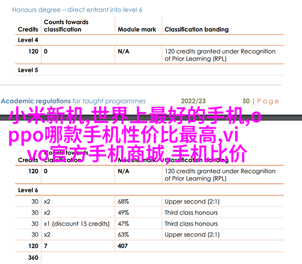Click the '30' credits in the 47% row
302x264 pixels.
35,224
